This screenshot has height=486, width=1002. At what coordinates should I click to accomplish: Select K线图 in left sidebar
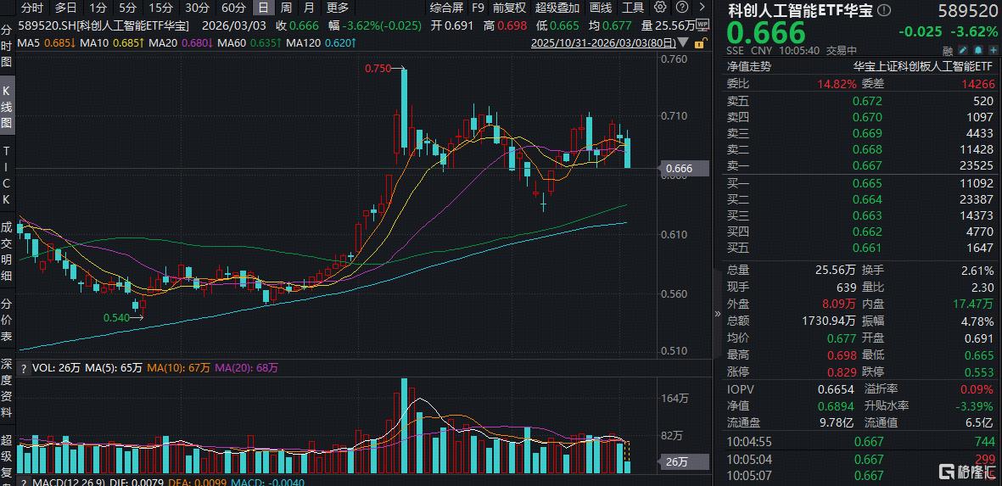[7, 107]
